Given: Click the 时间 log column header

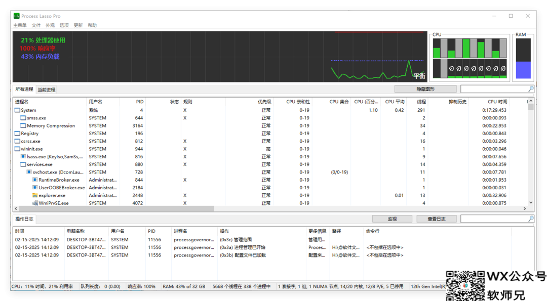Looking at the screenshot, I should (x=38, y=231).
